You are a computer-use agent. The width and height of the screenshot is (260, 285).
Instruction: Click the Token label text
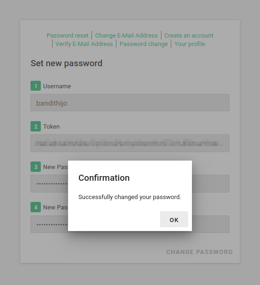tap(51, 126)
